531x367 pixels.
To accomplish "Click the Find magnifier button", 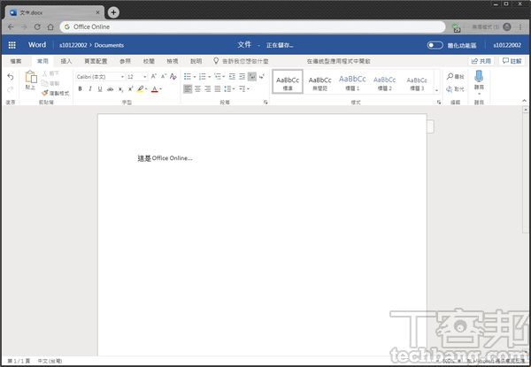I will [x=455, y=76].
